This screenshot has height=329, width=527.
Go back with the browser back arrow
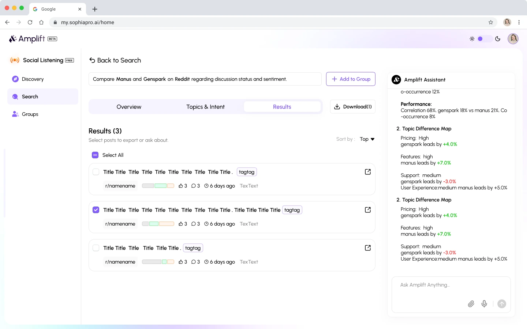7,22
